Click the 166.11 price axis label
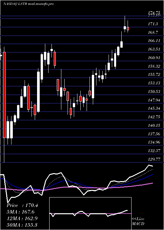164x230 pixels. (x=154, y=41)
